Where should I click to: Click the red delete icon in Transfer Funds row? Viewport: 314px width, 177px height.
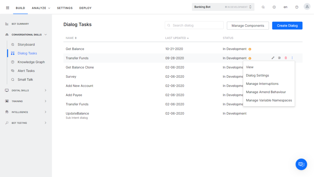[286, 58]
